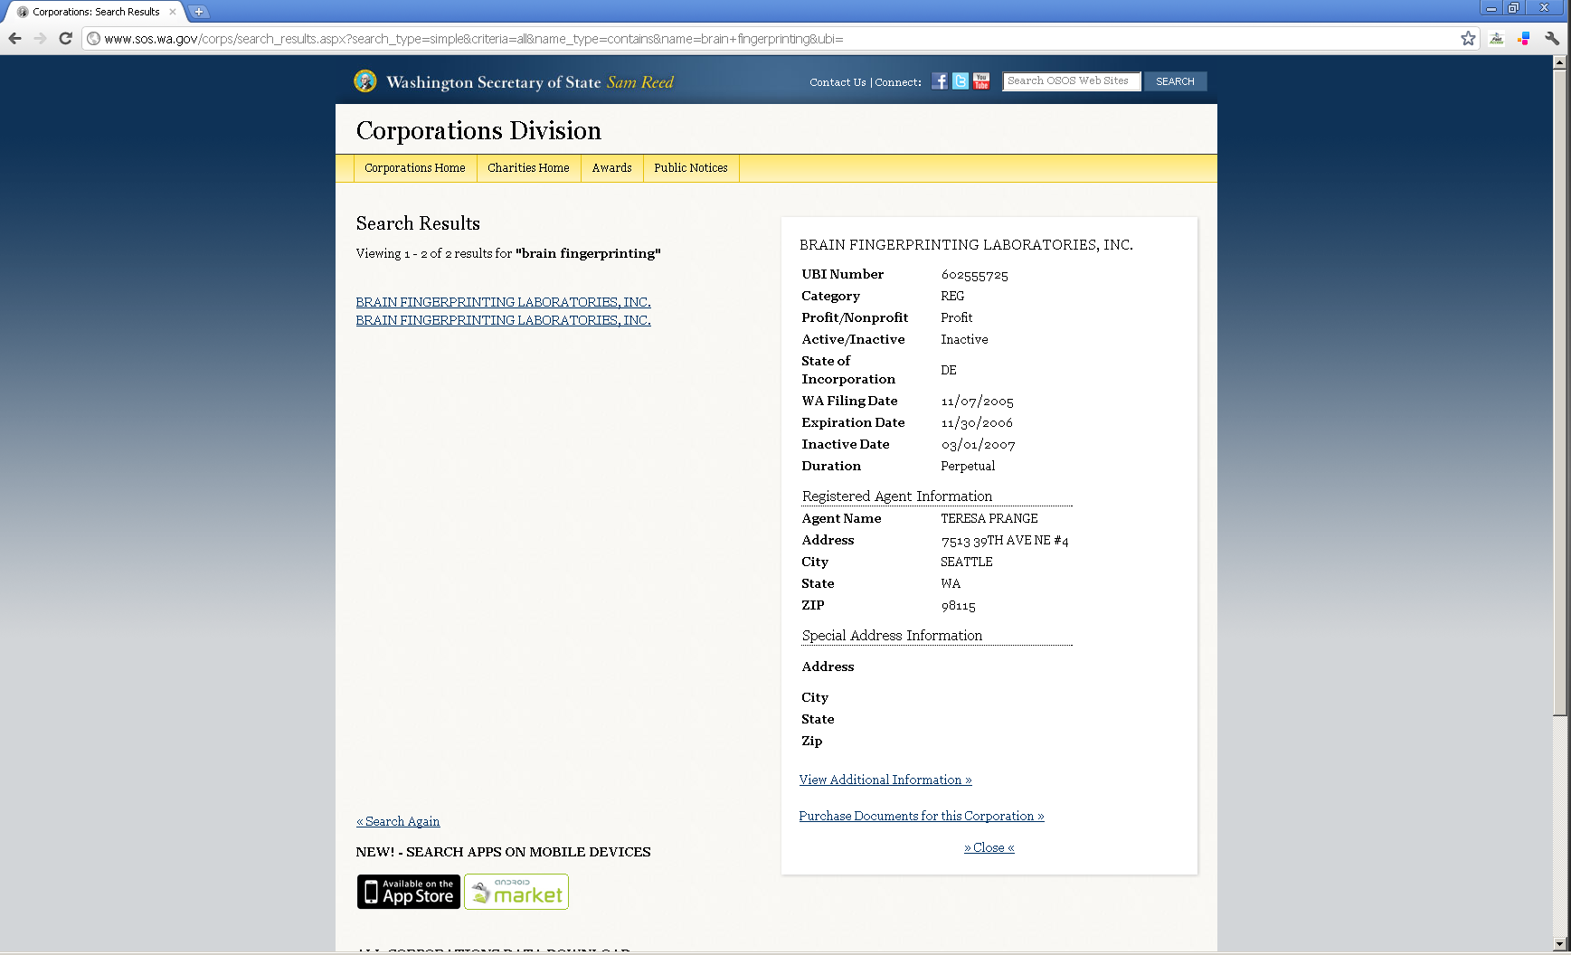This screenshot has height=955, width=1571.
Task: Click the Corporations Division heading
Action: [478, 130]
